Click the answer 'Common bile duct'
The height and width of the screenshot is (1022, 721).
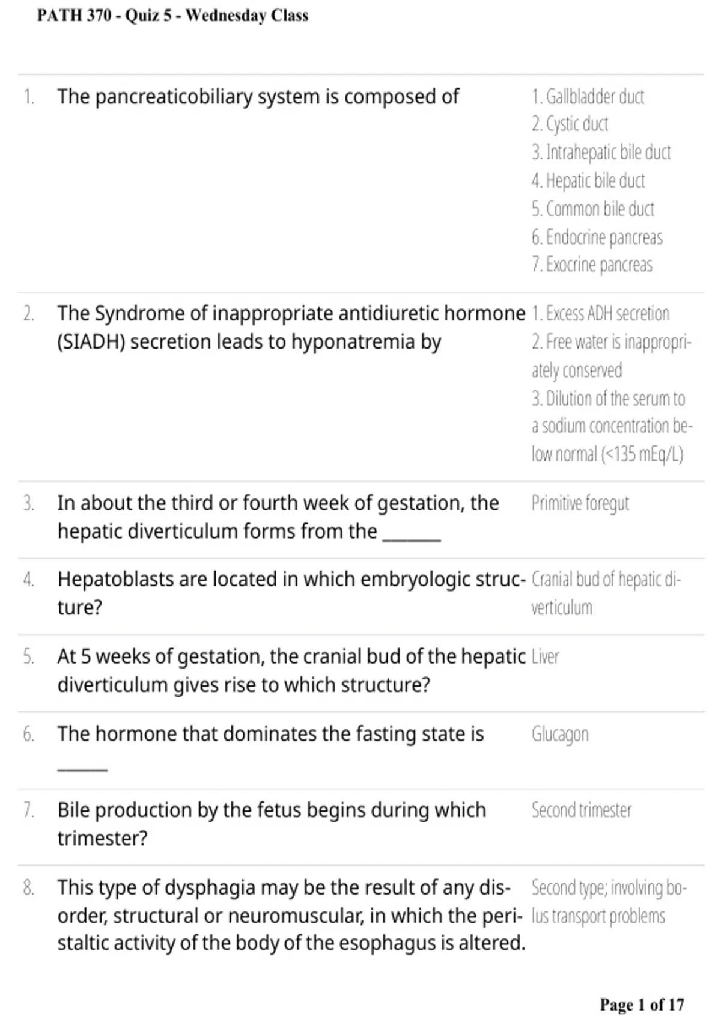coord(592,209)
